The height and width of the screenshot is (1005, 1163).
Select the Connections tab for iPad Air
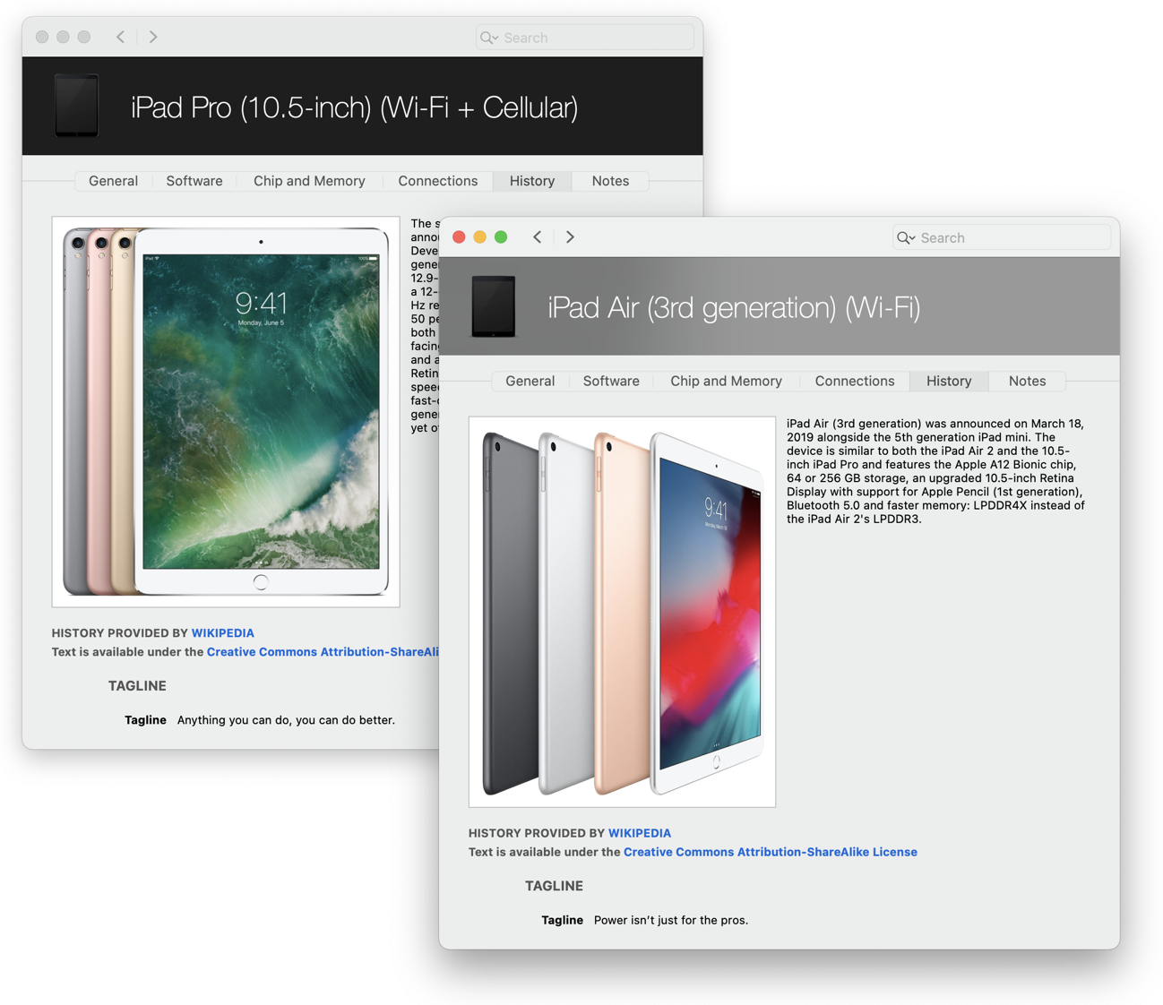(854, 381)
